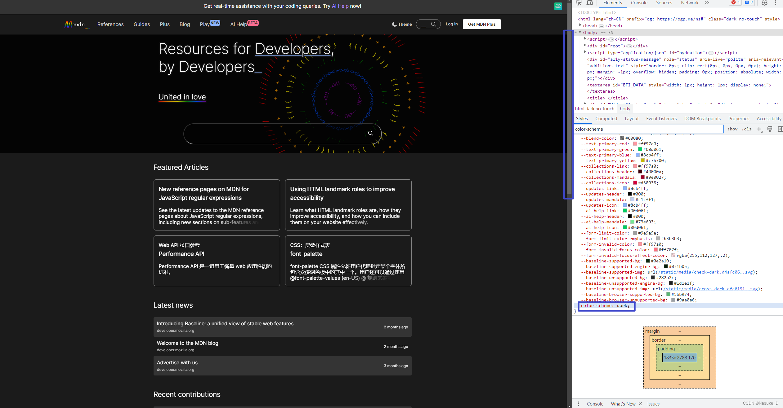Open the check-dark svg URL link

click(x=705, y=272)
